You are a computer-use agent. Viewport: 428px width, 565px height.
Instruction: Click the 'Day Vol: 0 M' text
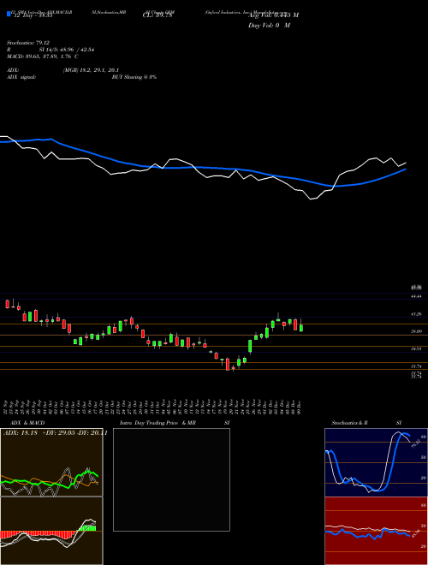pyautogui.click(x=269, y=25)
